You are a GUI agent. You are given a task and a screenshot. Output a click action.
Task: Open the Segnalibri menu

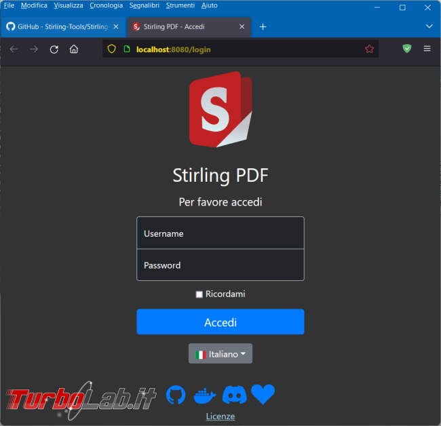tap(145, 5)
